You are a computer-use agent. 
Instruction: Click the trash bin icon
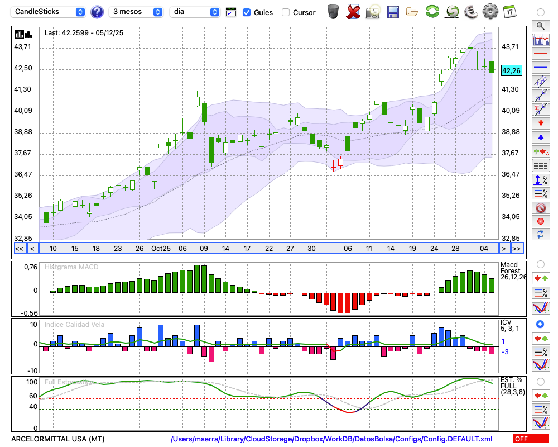click(333, 11)
